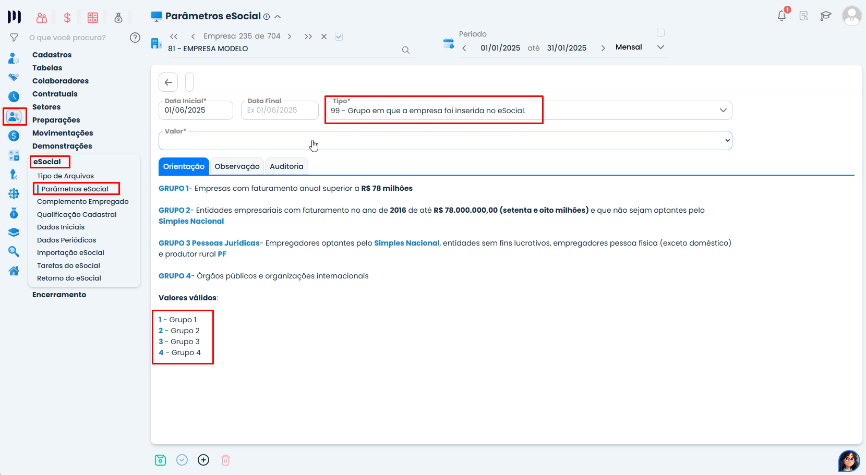Open the graduation cap training icon
This screenshot has height=475, width=866.
(825, 16)
